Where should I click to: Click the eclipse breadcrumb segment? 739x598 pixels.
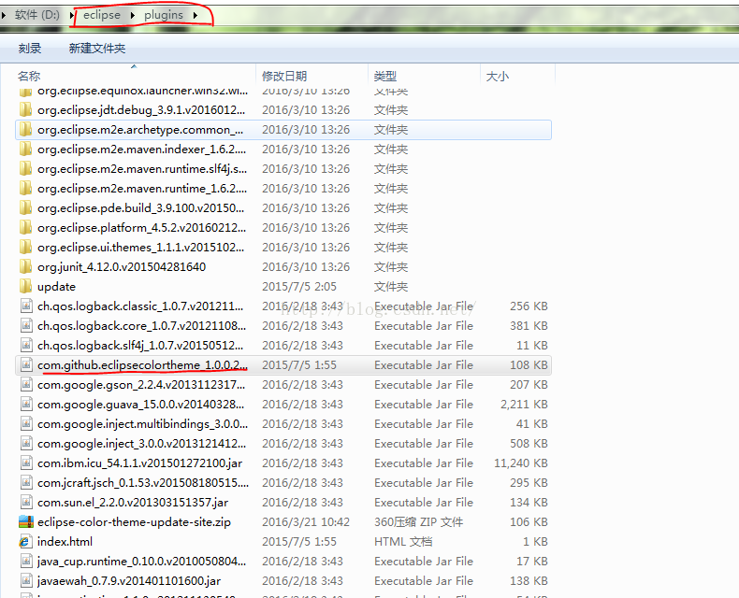[102, 15]
